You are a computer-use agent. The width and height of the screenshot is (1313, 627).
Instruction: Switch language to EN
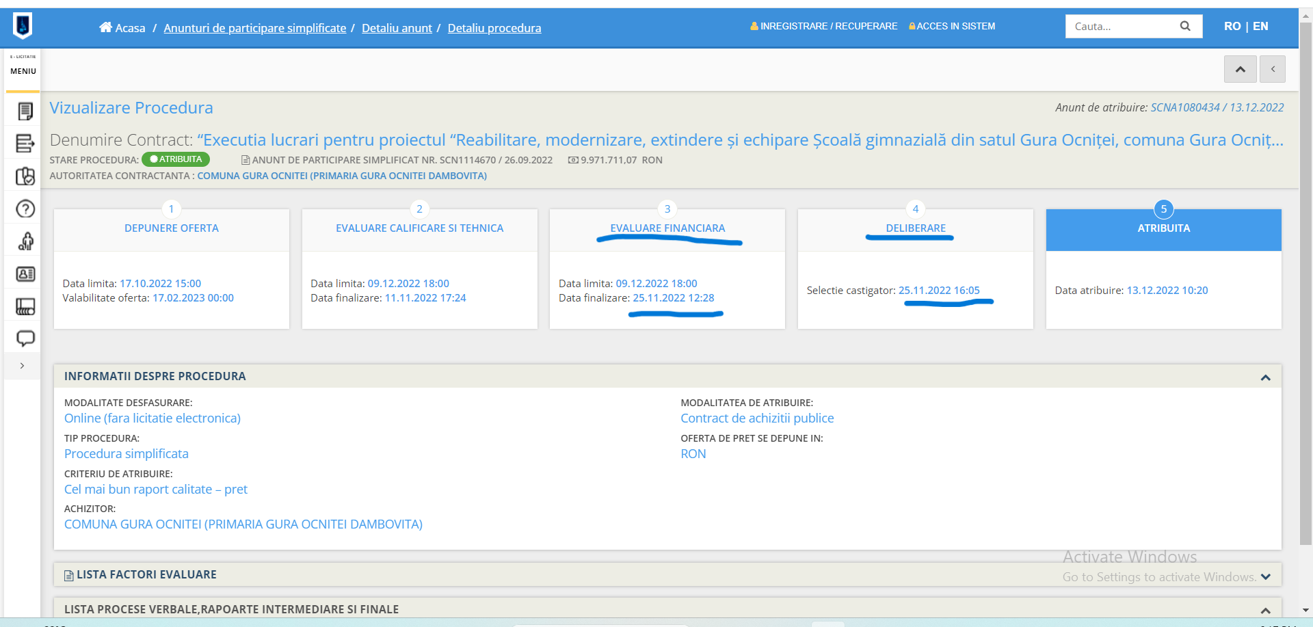[x=1260, y=26]
